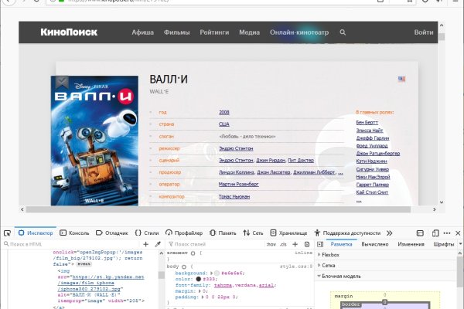Activate the element picker icon in DevTools
This screenshot has width=464, height=309.
tap(8, 232)
